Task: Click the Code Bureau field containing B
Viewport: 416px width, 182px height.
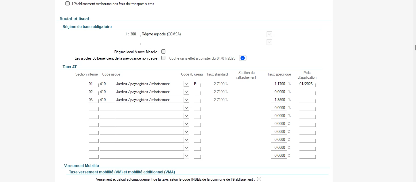Action: [197, 84]
